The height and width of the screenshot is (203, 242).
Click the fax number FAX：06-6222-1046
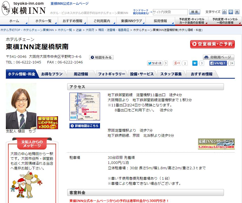click(65, 62)
